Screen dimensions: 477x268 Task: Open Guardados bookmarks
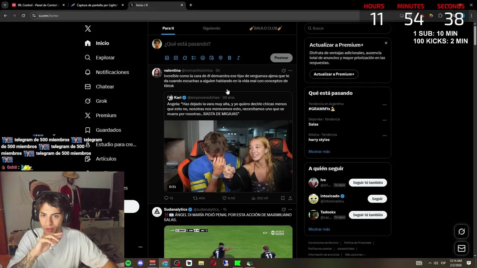(103, 130)
